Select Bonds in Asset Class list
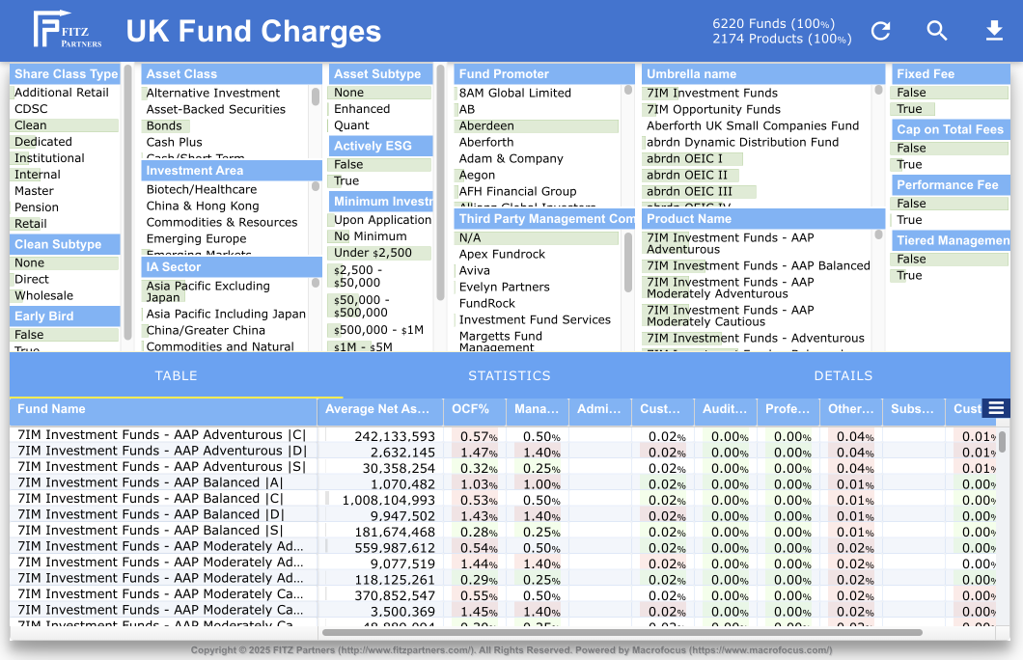The height and width of the screenshot is (660, 1023). coord(164,125)
